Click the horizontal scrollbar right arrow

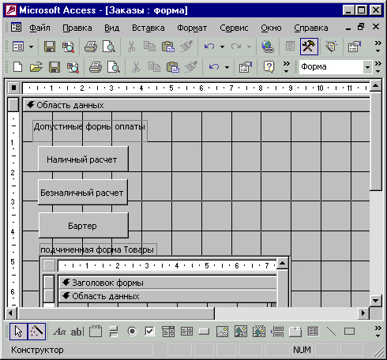[363, 313]
